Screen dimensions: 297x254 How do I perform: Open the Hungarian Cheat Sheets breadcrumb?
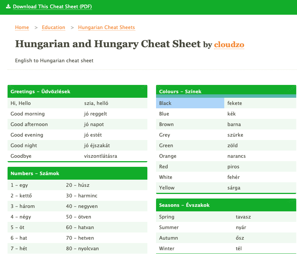point(106,27)
